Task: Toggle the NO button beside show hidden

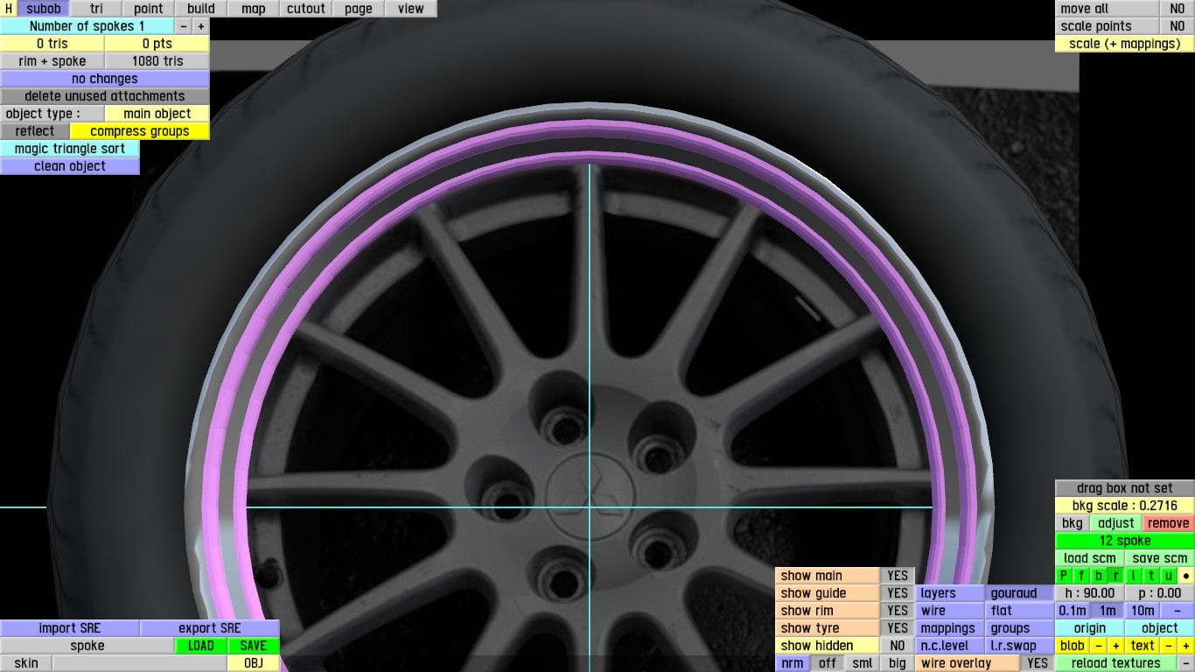Action: (x=898, y=646)
